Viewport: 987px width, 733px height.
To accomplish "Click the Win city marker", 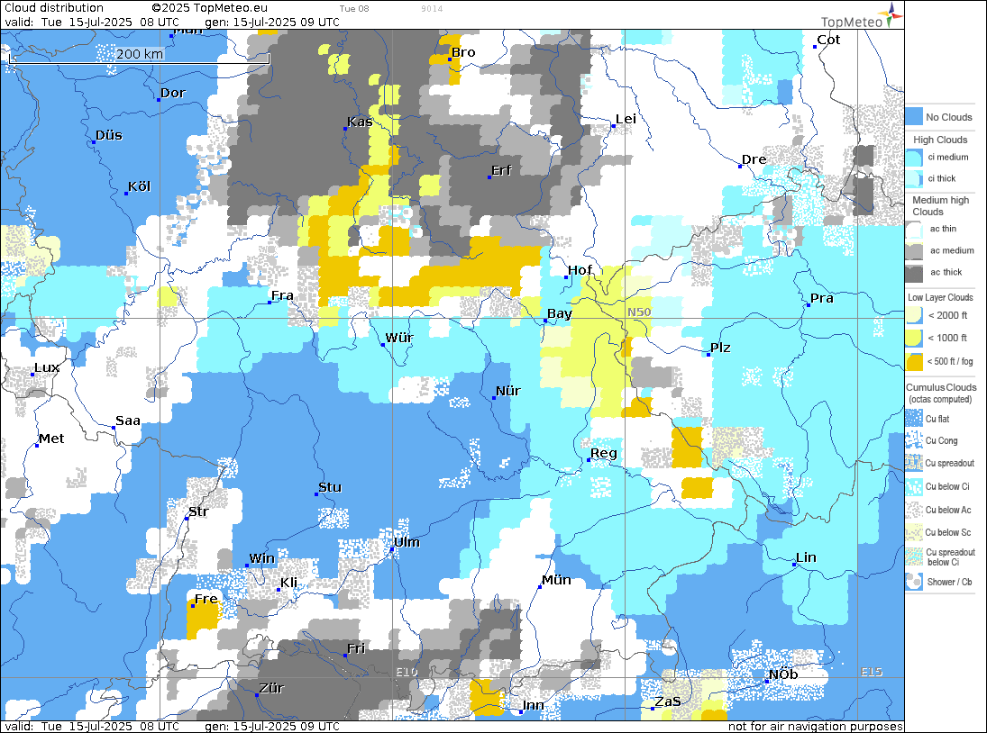I will tap(247, 566).
